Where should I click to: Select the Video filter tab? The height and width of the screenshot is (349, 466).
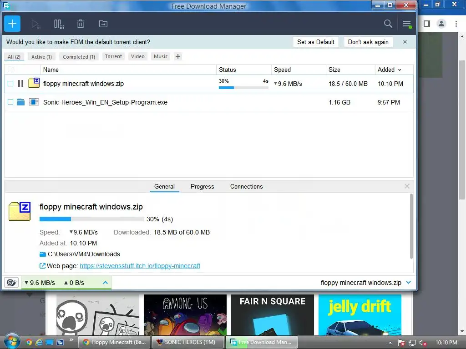pos(137,56)
